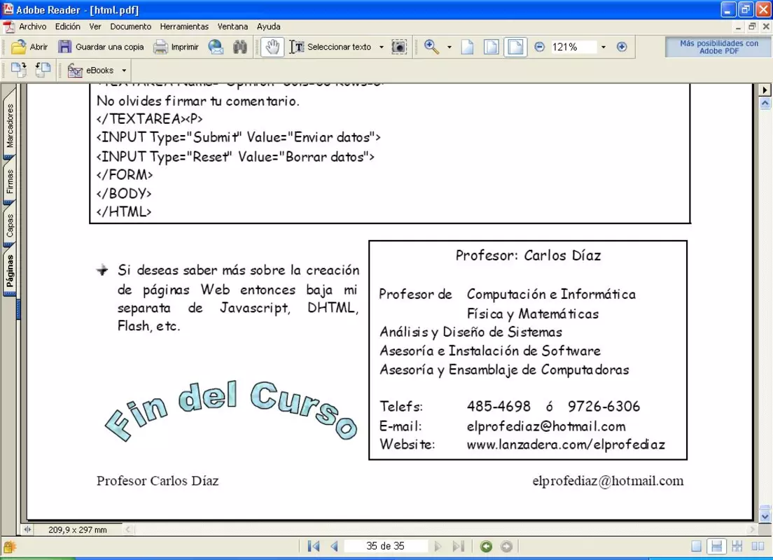Click Fin del Curso graphic
Screen dimensions: 773x560
coord(231,410)
